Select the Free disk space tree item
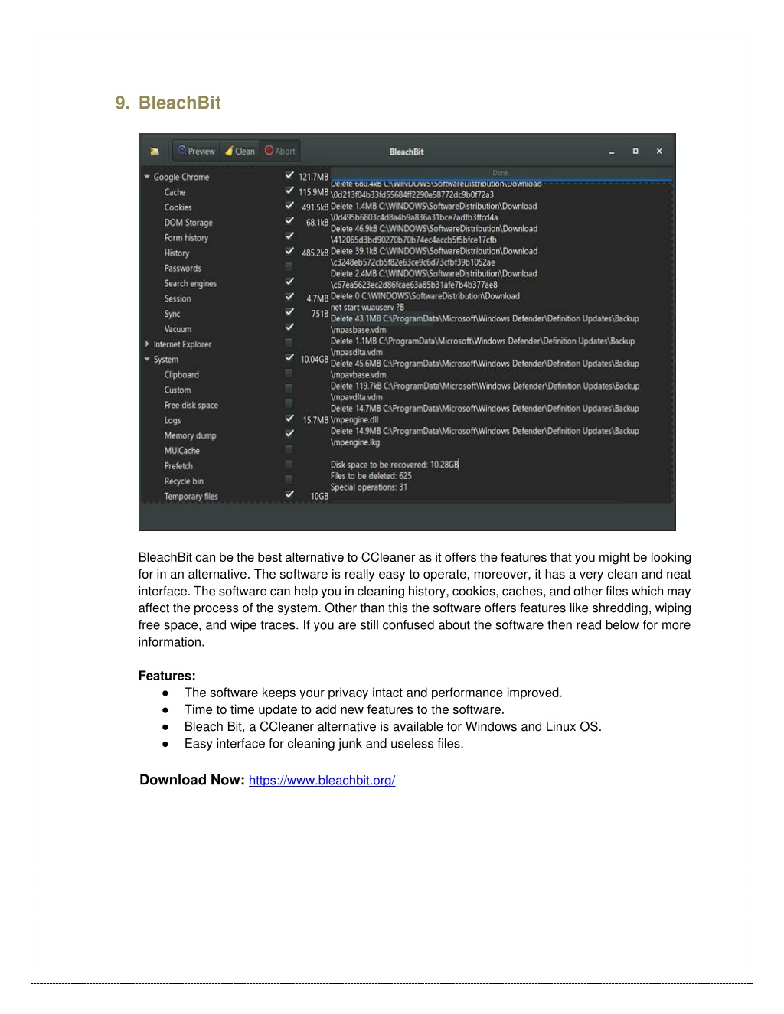This screenshot has width=784, height=1014. click(191, 405)
